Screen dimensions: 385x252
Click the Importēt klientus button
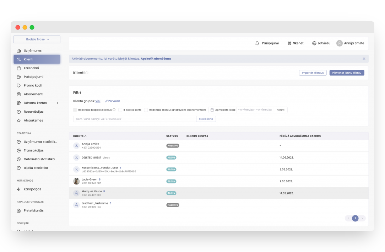[x=313, y=73]
